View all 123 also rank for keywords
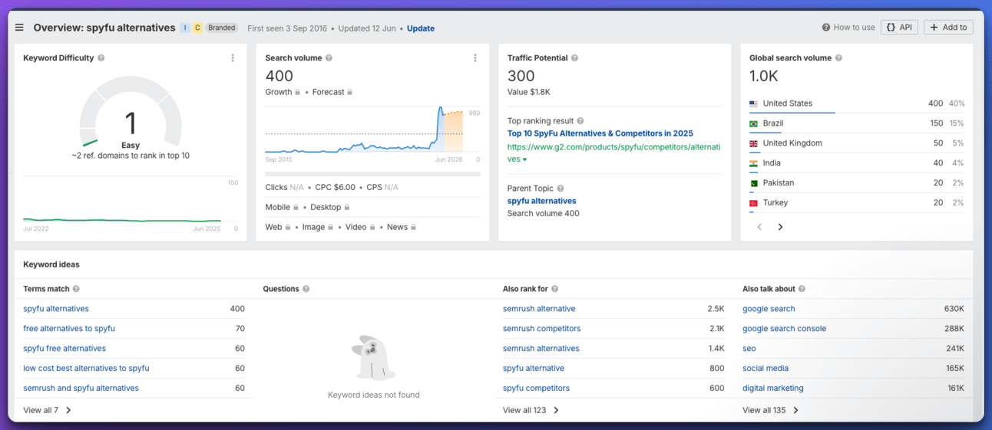Image resolution: width=992 pixels, height=430 pixels. 531,410
